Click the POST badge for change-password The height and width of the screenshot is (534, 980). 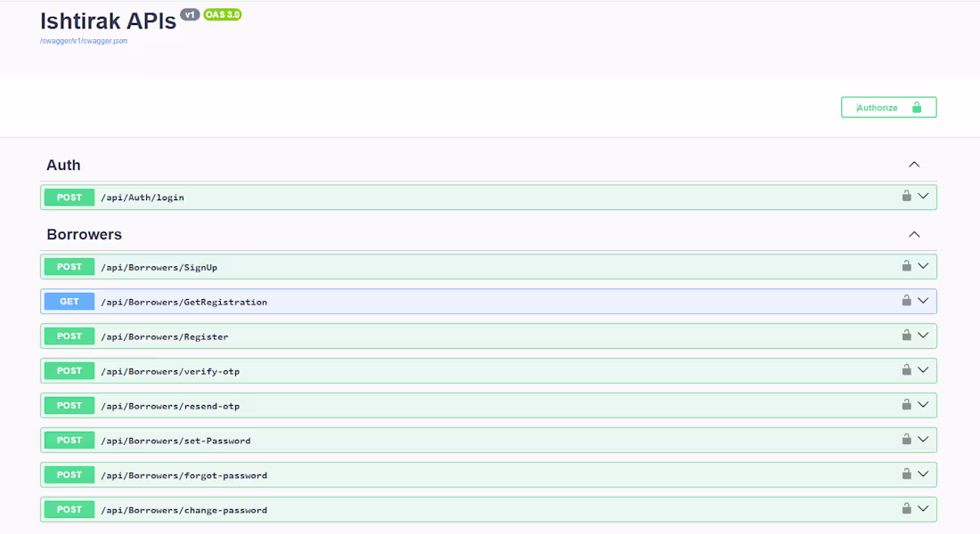[x=69, y=510]
